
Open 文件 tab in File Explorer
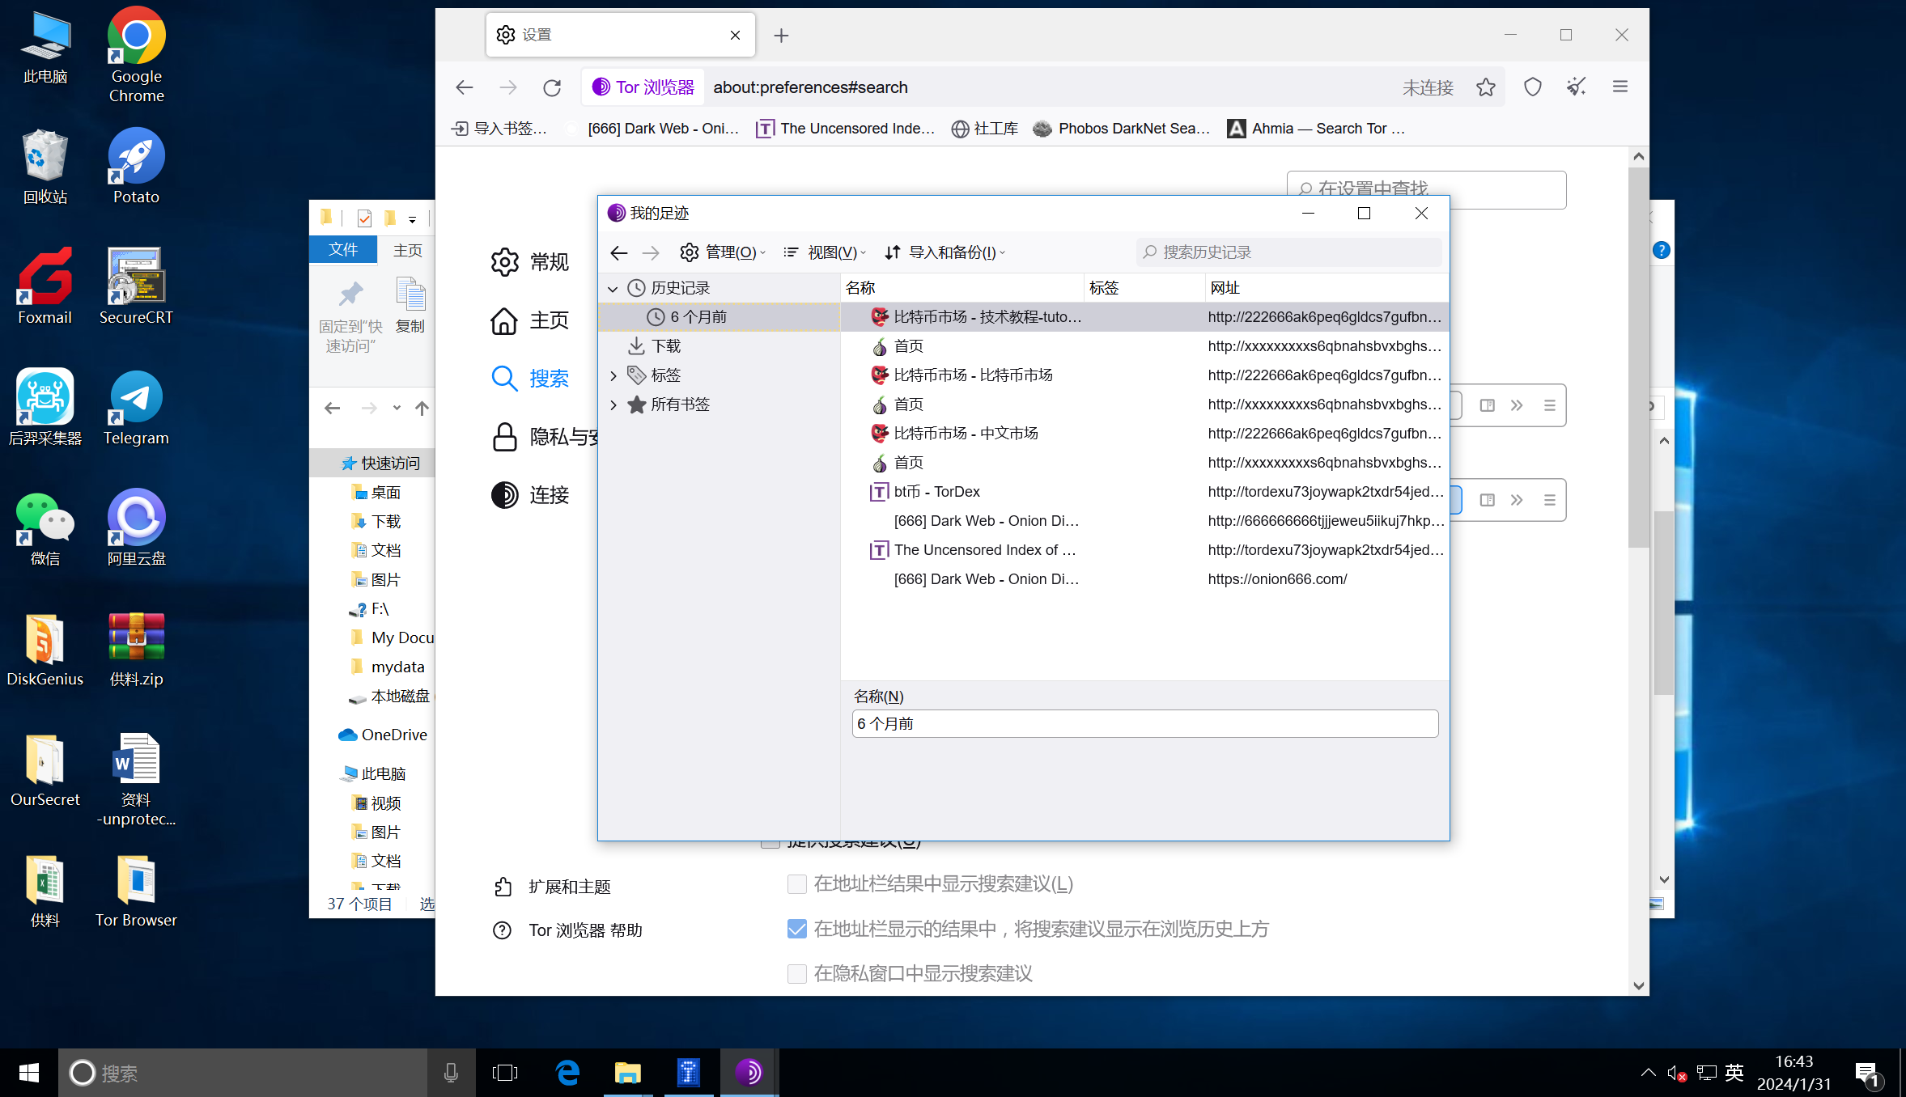point(343,250)
